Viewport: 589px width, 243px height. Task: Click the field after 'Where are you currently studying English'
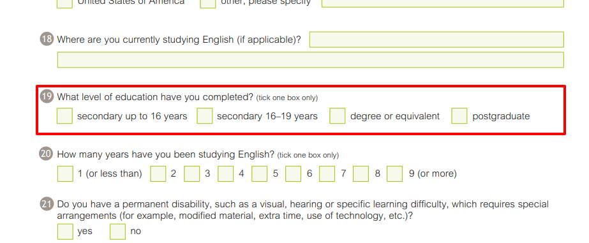click(x=436, y=40)
